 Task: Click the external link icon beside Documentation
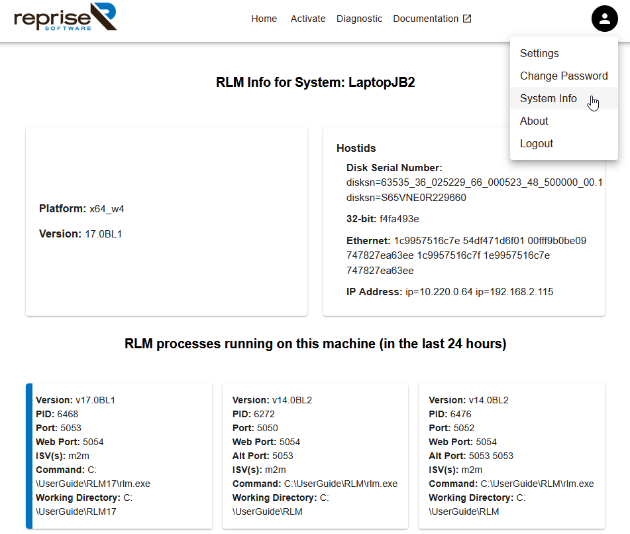[467, 19]
